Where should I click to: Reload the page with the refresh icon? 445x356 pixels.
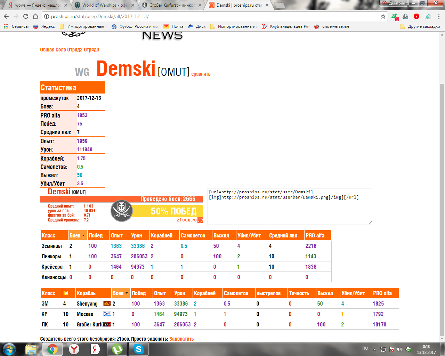click(26, 16)
